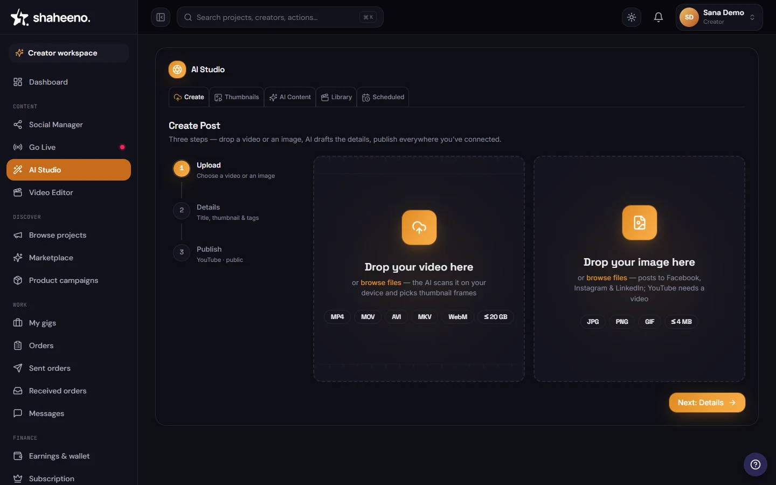Switch to the Library tab

click(336, 97)
